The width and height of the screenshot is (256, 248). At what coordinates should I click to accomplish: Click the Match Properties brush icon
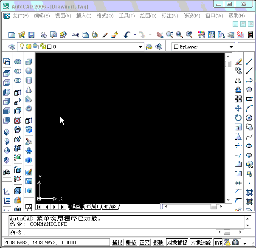(x=105, y=35)
